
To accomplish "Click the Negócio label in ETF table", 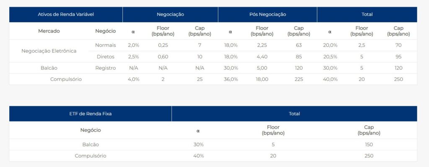I will coord(90,130).
